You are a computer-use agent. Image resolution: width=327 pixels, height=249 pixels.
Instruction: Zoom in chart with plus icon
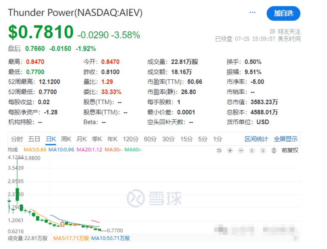pyautogui.click(x=230, y=150)
